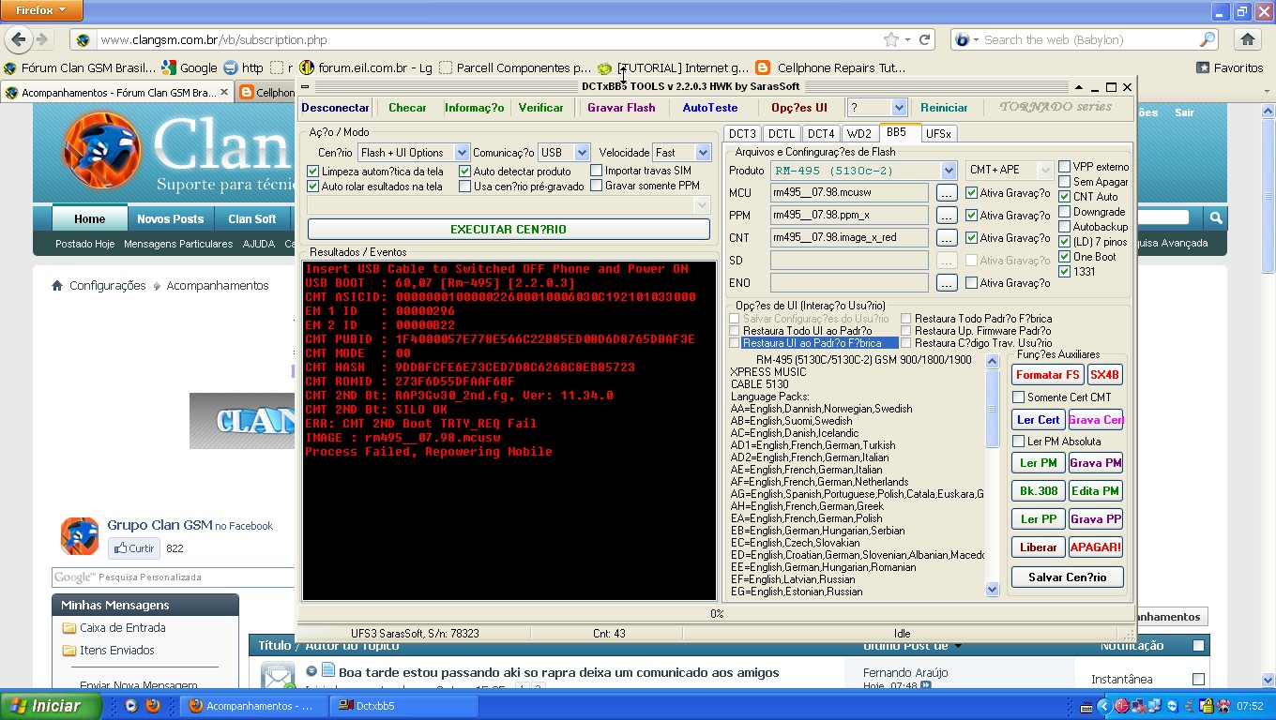Uncheck the One Boot checkbox
This screenshot has width=1276, height=720.
1065,257
